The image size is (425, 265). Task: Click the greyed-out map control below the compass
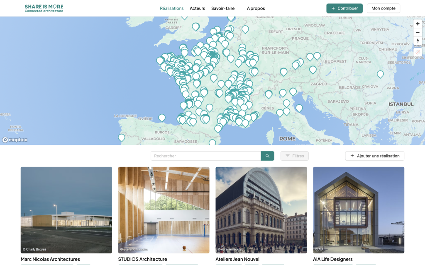(x=418, y=52)
